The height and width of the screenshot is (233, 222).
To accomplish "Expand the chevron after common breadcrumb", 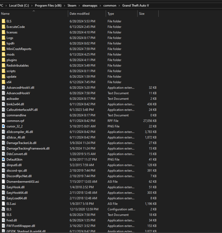I will 119,6.
